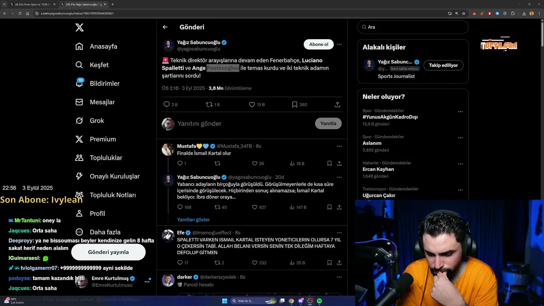Open Grok from sidebar
Image resolution: width=544 pixels, height=306 pixels.
(89, 121)
